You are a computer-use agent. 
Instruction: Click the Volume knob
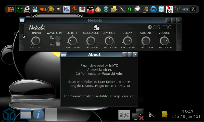(x=164, y=41)
